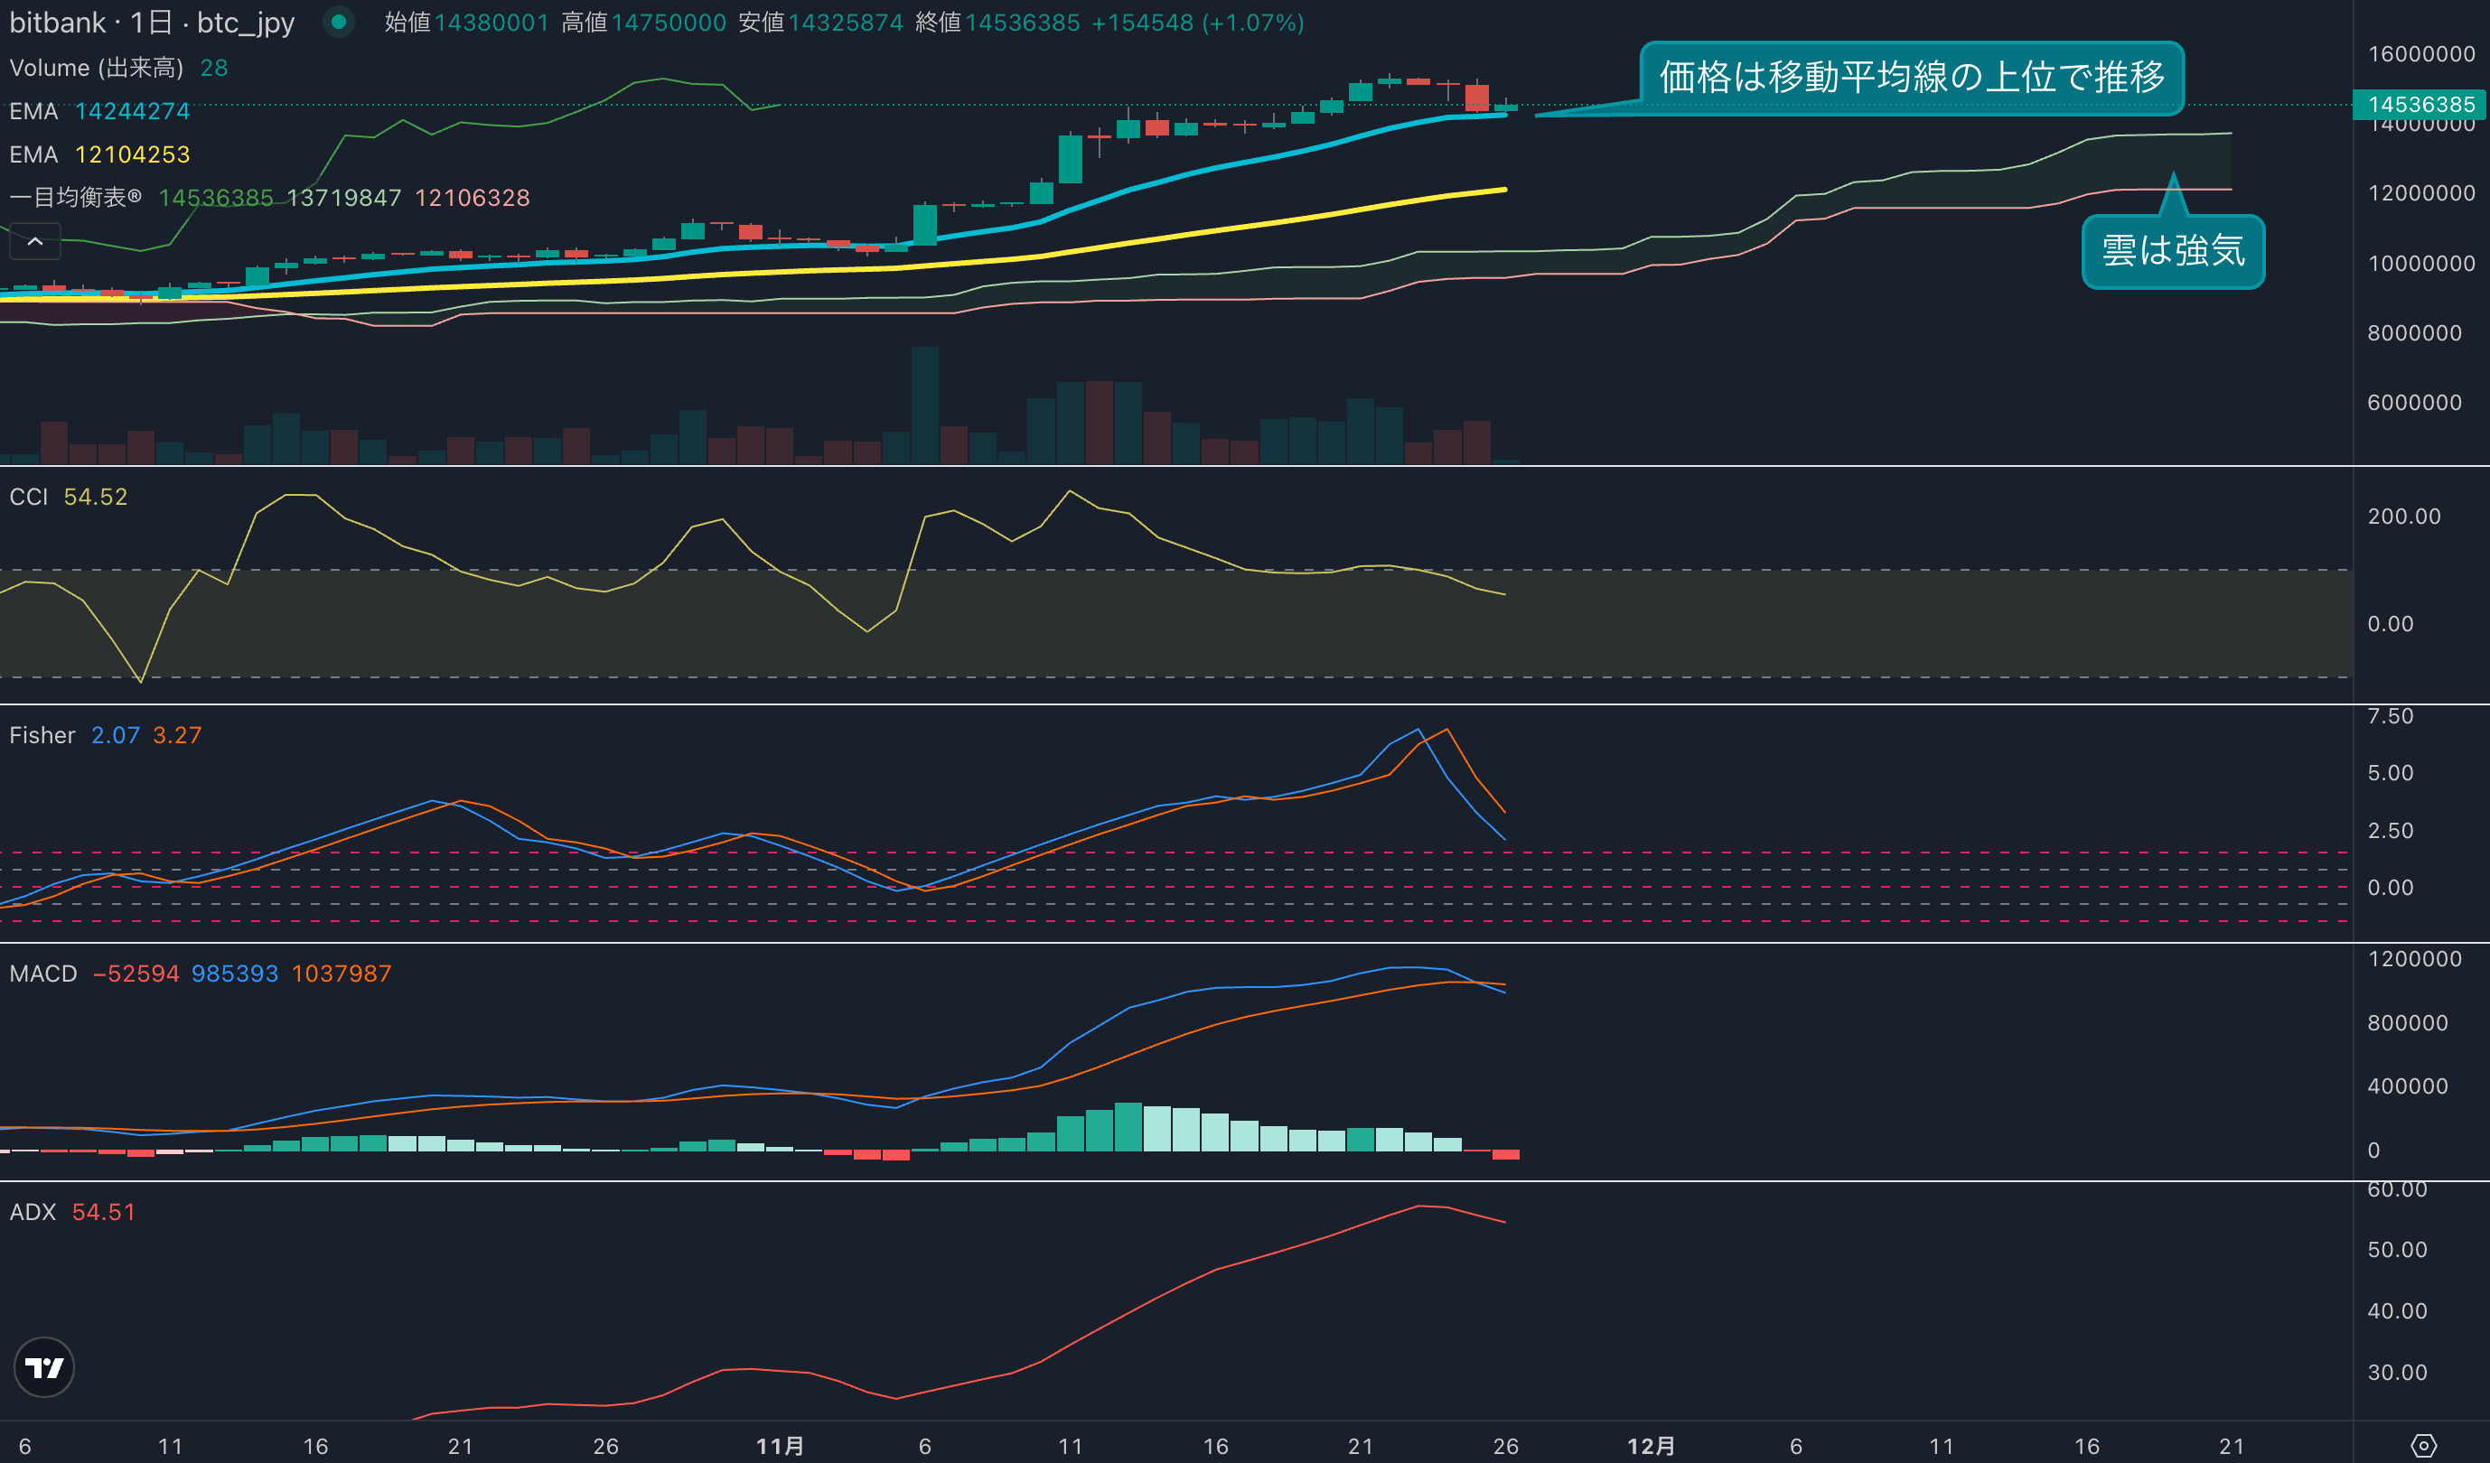Screen dimensions: 2490x1463
Task: Click the CCI indicator legend label
Action: click(29, 497)
